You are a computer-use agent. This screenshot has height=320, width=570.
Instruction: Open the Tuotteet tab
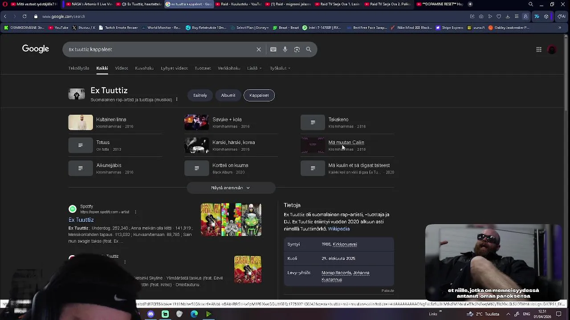(x=203, y=68)
